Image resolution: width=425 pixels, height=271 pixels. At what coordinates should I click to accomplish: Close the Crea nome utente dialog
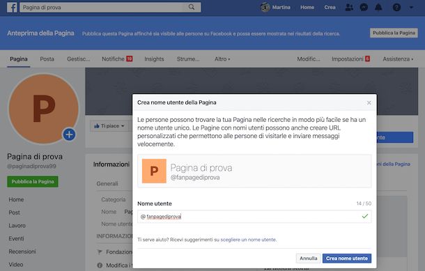[x=369, y=102]
